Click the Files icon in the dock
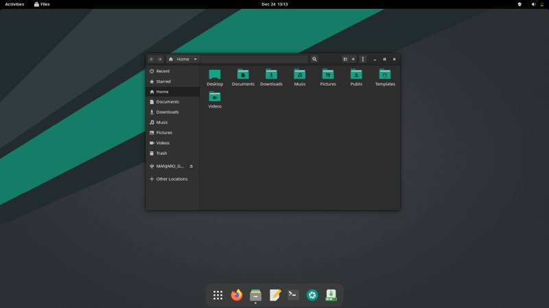Image resolution: width=549 pixels, height=308 pixels. [x=255, y=296]
